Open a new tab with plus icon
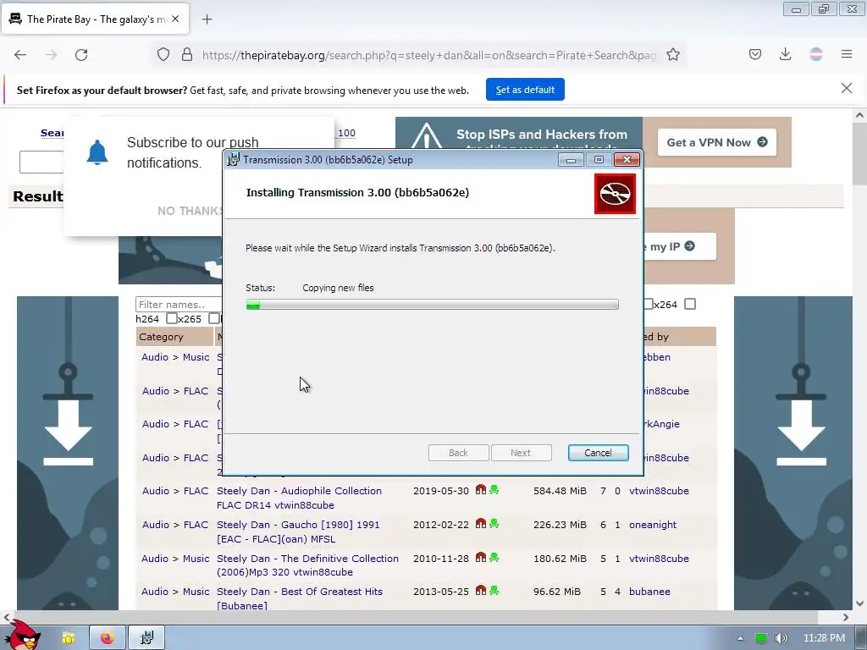 (x=207, y=19)
